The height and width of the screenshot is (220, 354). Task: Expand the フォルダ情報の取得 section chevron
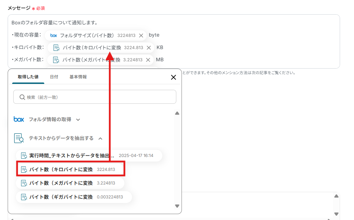click(78, 120)
